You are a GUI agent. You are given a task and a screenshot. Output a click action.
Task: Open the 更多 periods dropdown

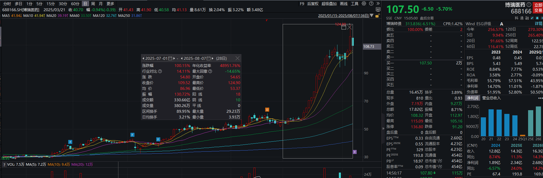point(110,4)
